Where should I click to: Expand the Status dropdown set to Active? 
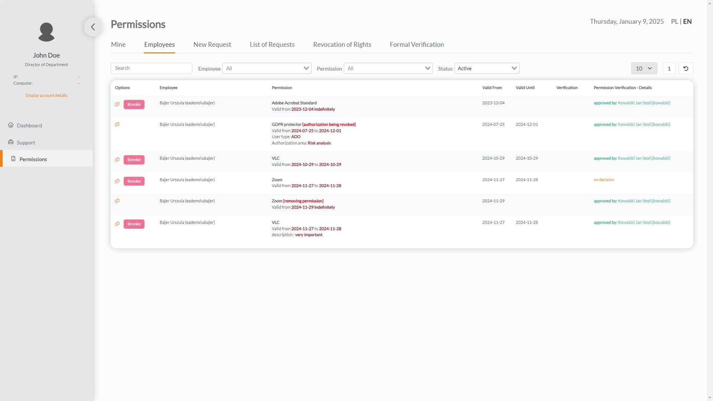click(486, 68)
